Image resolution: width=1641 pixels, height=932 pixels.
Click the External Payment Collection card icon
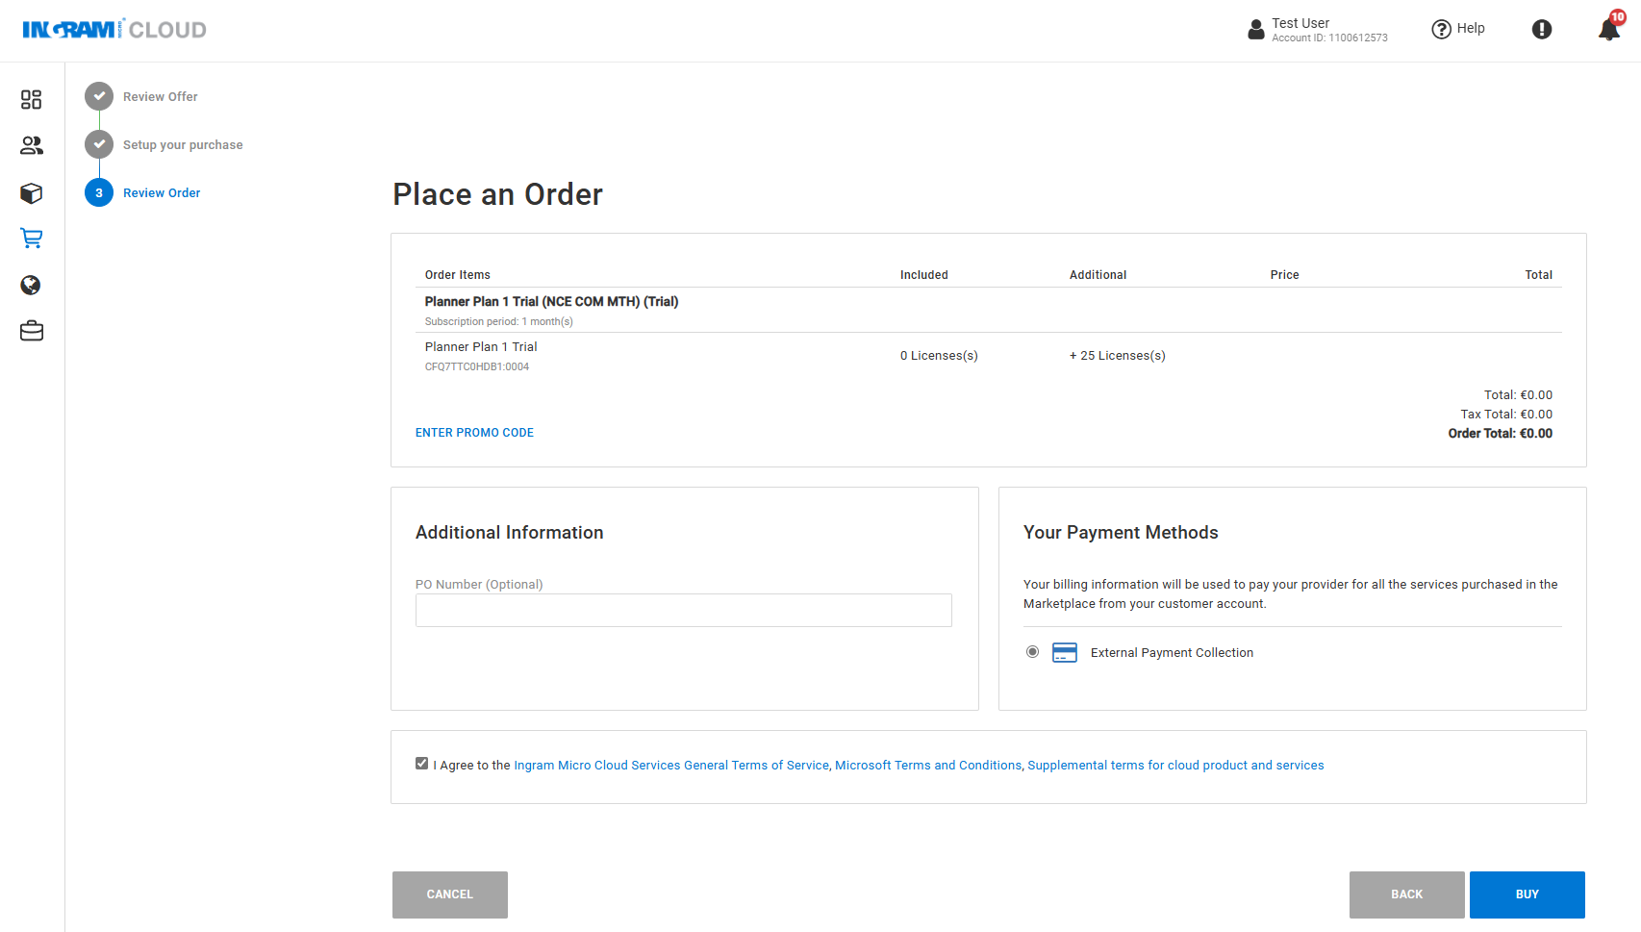click(x=1065, y=653)
